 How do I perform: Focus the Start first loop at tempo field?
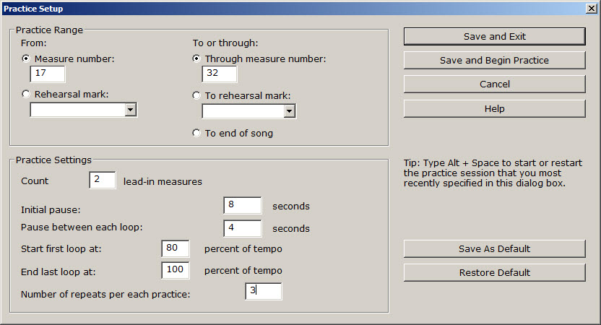tap(175, 249)
